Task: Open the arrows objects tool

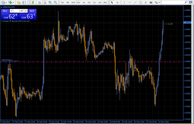Action: point(156,2)
